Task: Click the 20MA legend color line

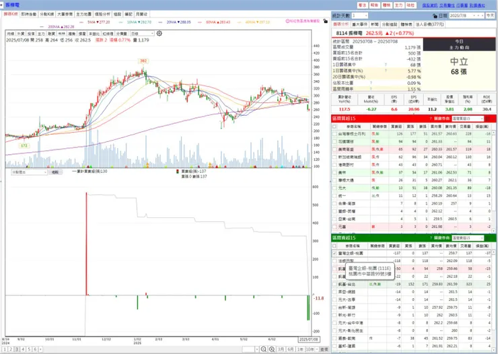Action: [x=160, y=22]
